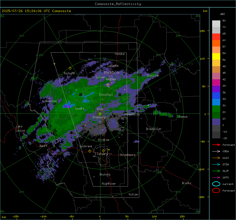Screen dimensions: 236x220
Task: Click the Banff city label
Action: pos(43,146)
